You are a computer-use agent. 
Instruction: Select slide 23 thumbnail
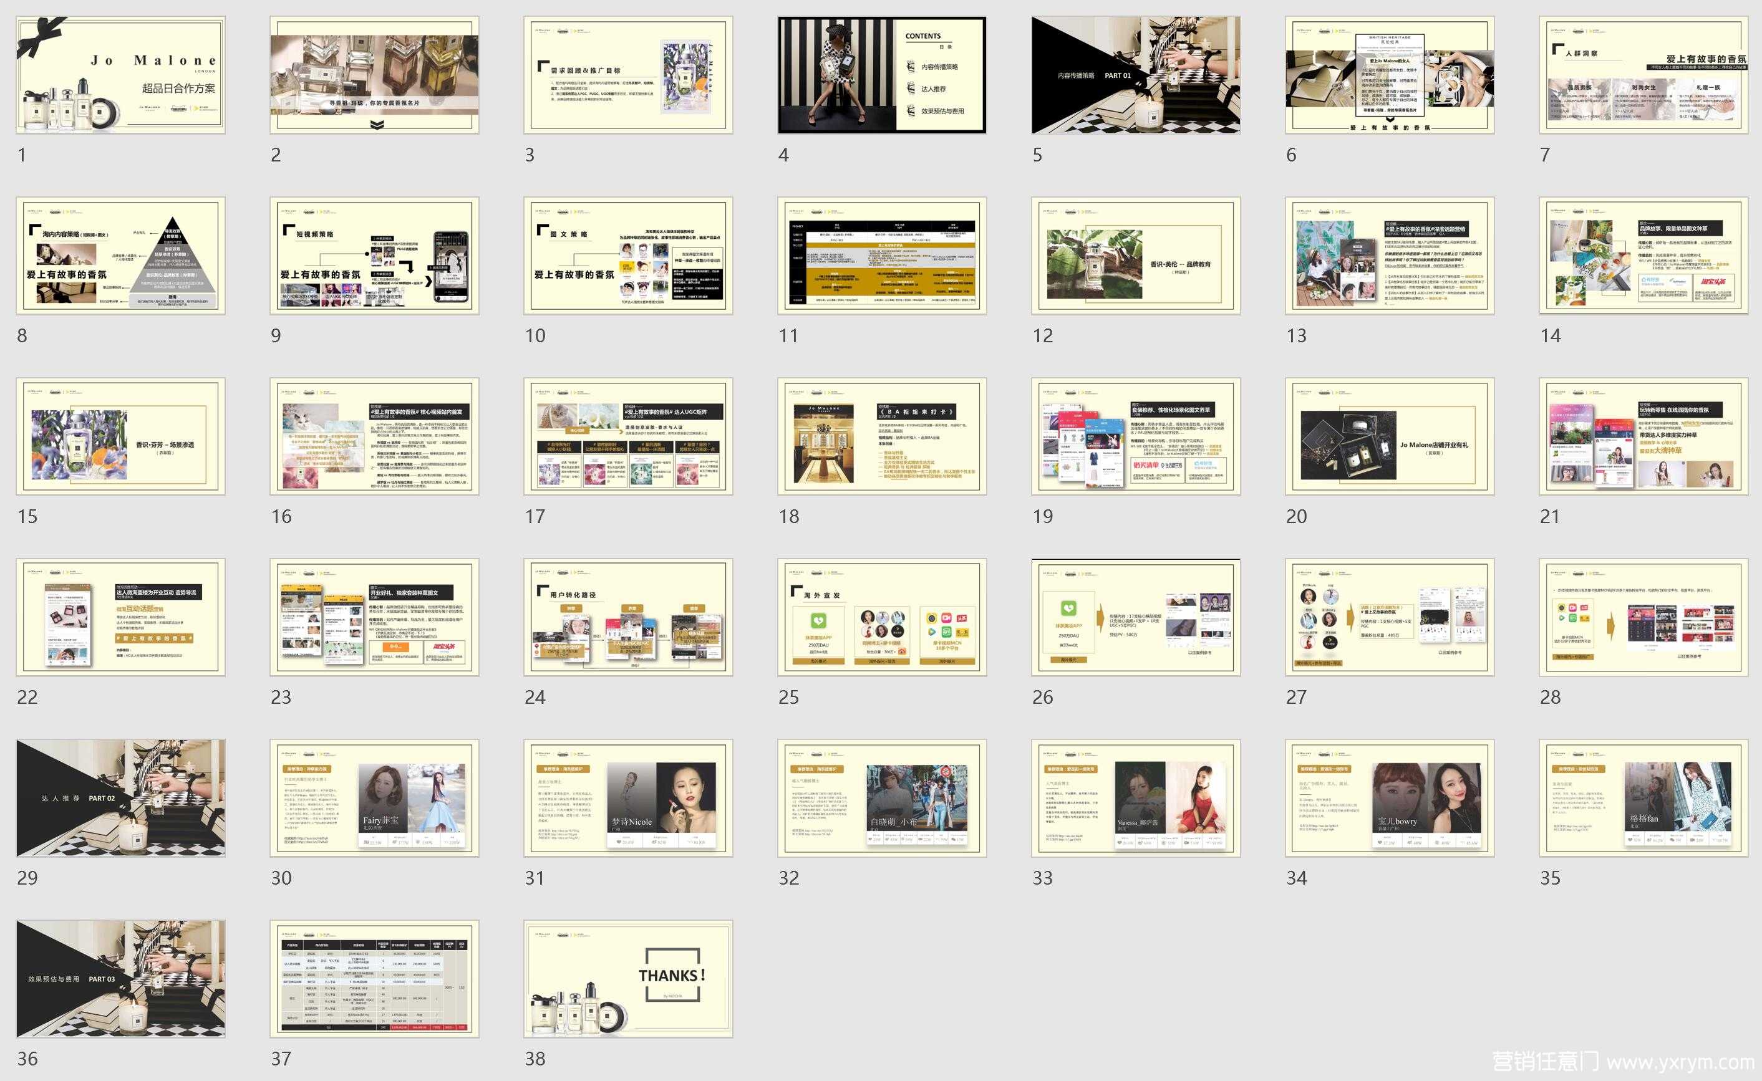pos(375,618)
